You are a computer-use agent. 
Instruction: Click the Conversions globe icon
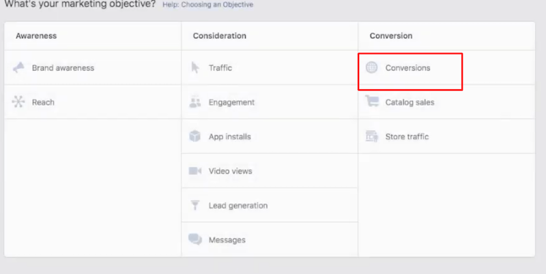[372, 68]
